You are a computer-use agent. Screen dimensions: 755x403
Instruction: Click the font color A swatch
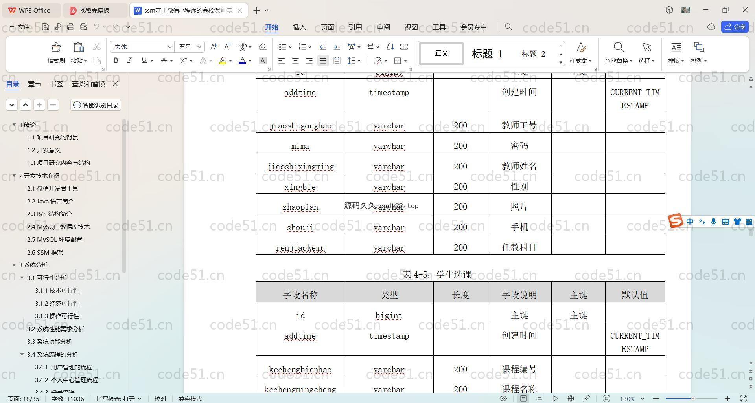[x=242, y=60]
